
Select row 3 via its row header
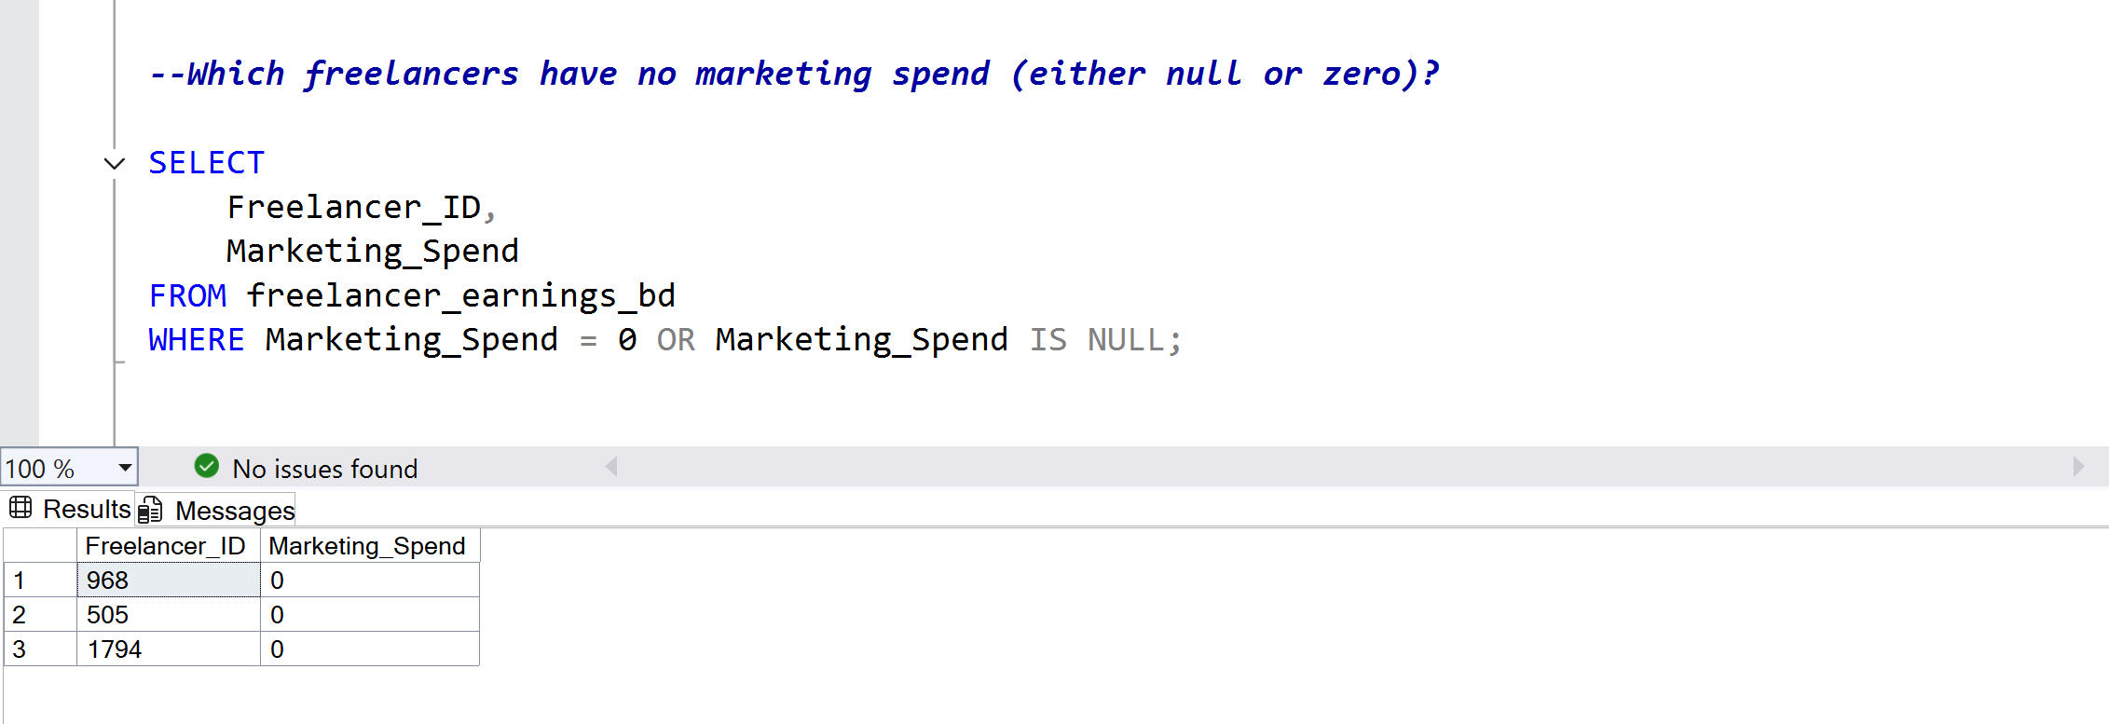coord(39,649)
